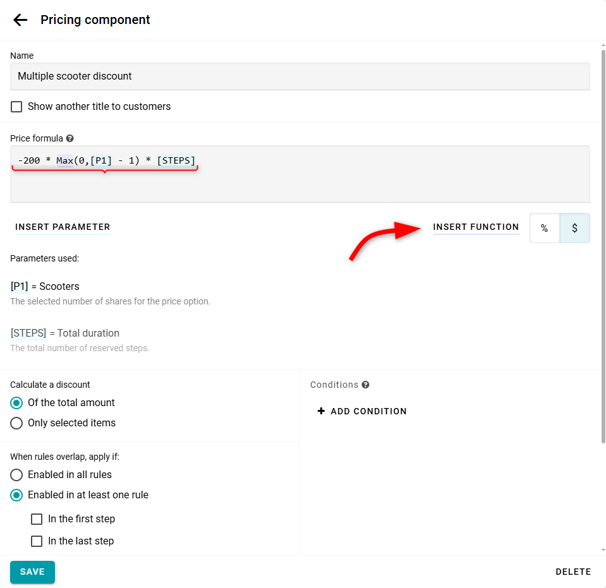Click the plus icon beside Add Condition

pos(321,411)
